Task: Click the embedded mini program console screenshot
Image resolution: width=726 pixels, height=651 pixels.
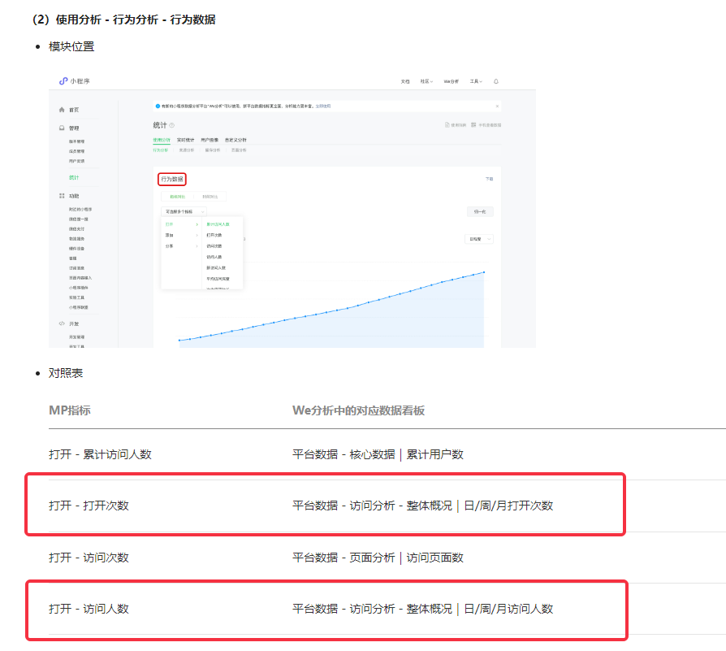Action: [x=292, y=209]
